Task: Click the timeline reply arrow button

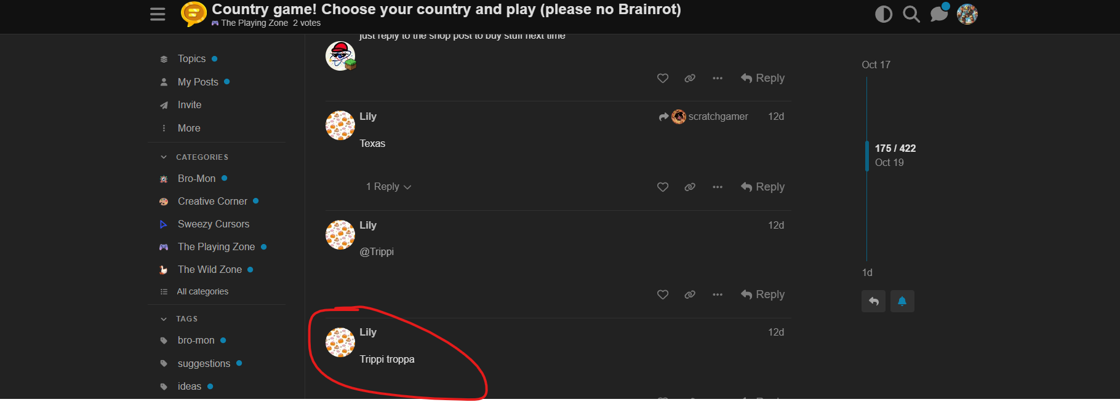Action: pos(873,301)
